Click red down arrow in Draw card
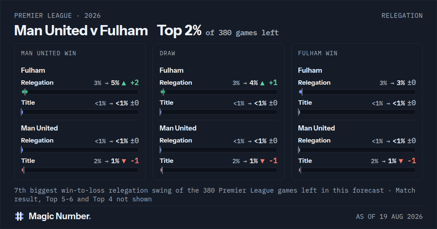The image size is (437, 229). [x=263, y=161]
